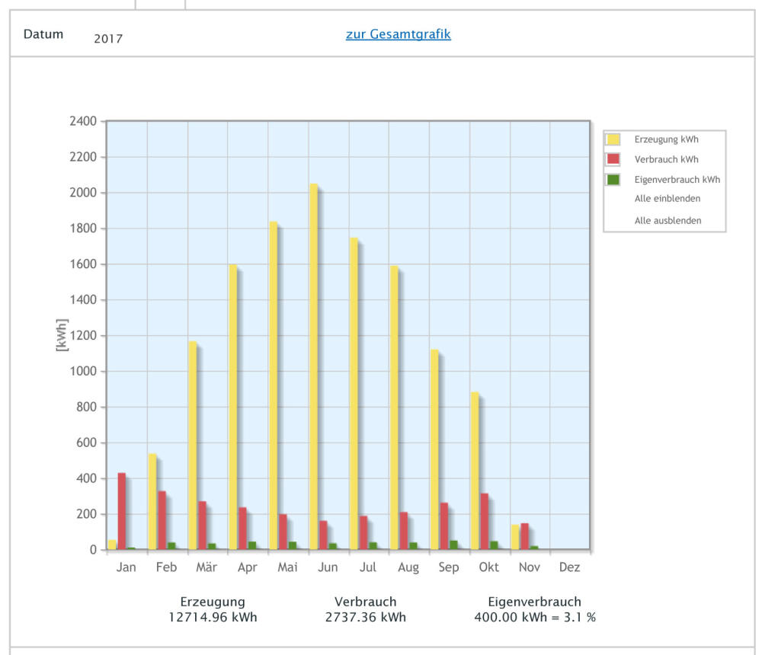The image size is (762, 655).
Task: Click the green Eigenverbrauch legend swatch
Action: coord(613,180)
